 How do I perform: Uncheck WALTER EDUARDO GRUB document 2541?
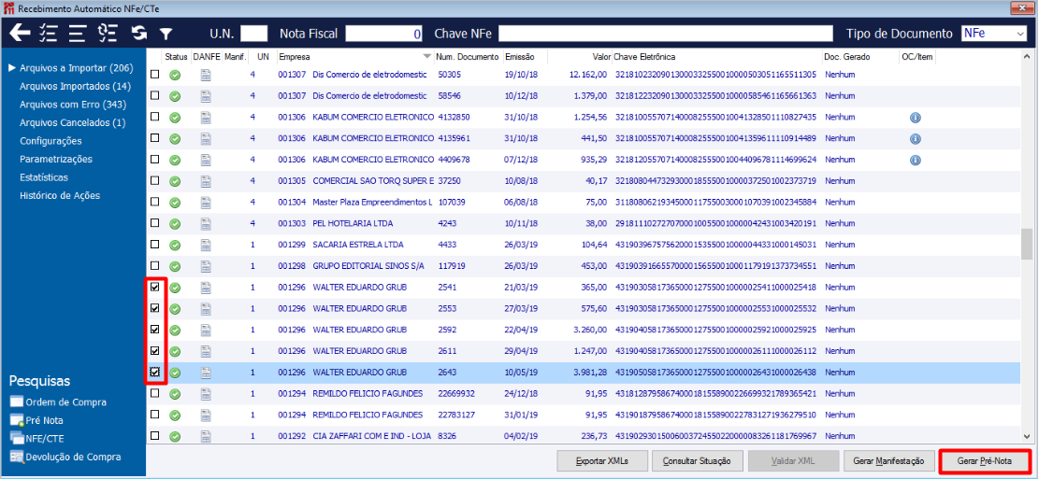pyautogui.click(x=155, y=288)
